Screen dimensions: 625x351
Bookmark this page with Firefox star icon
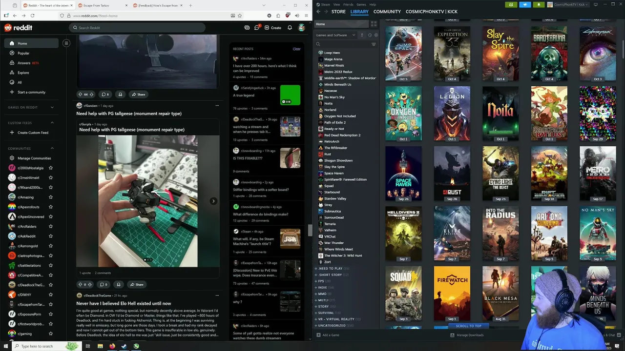(x=240, y=16)
